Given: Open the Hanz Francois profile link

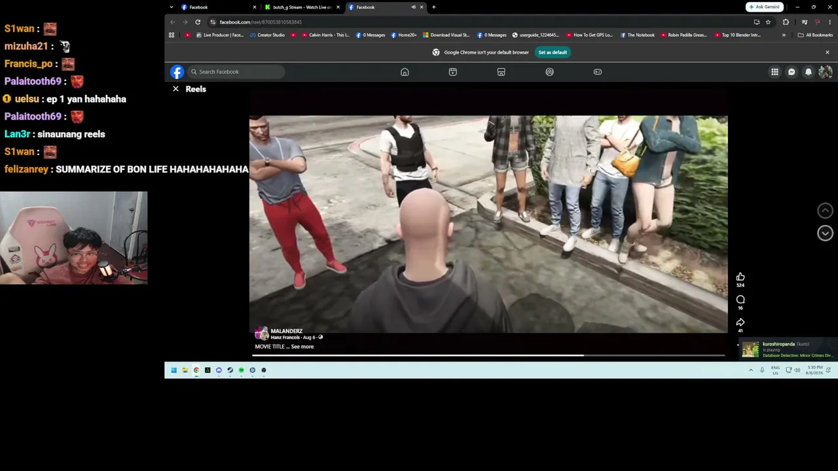Looking at the screenshot, I should (x=285, y=338).
